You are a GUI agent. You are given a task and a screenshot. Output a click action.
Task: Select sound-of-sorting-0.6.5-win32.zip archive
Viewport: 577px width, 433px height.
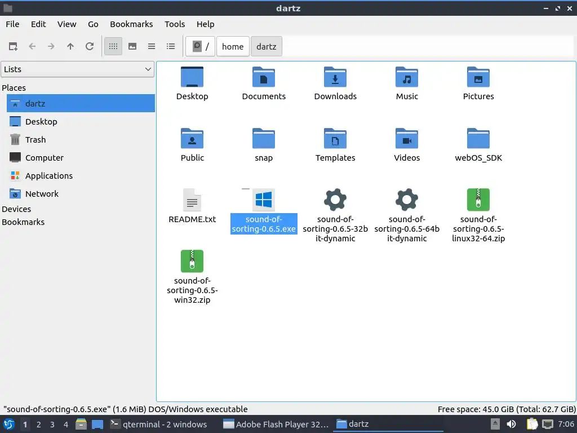tap(192, 277)
